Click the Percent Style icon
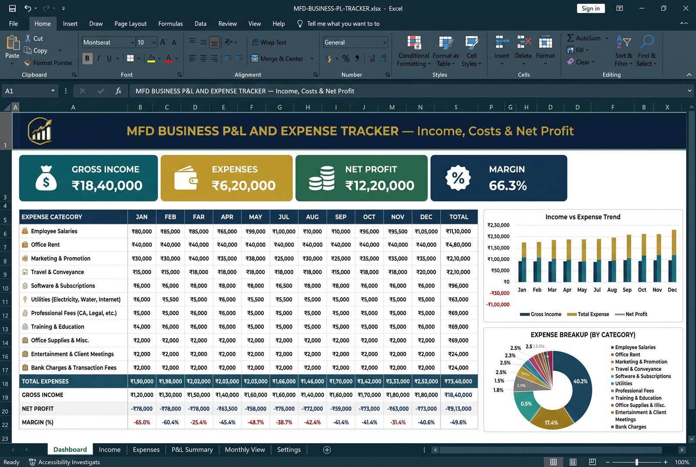 pyautogui.click(x=346, y=58)
